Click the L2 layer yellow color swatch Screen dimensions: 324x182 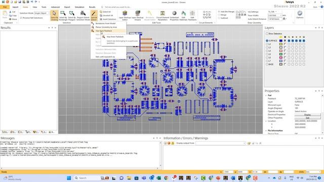pyautogui.click(x=281, y=44)
